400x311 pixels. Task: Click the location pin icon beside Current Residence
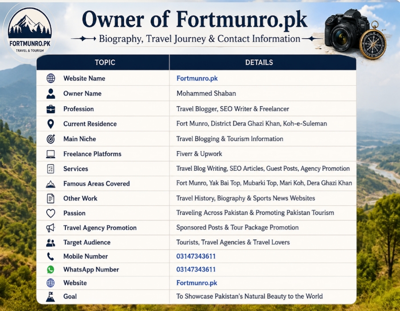click(x=51, y=124)
